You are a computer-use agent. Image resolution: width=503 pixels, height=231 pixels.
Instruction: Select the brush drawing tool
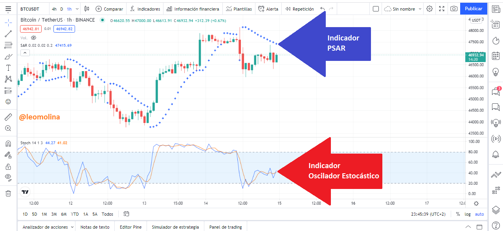pos(8,57)
